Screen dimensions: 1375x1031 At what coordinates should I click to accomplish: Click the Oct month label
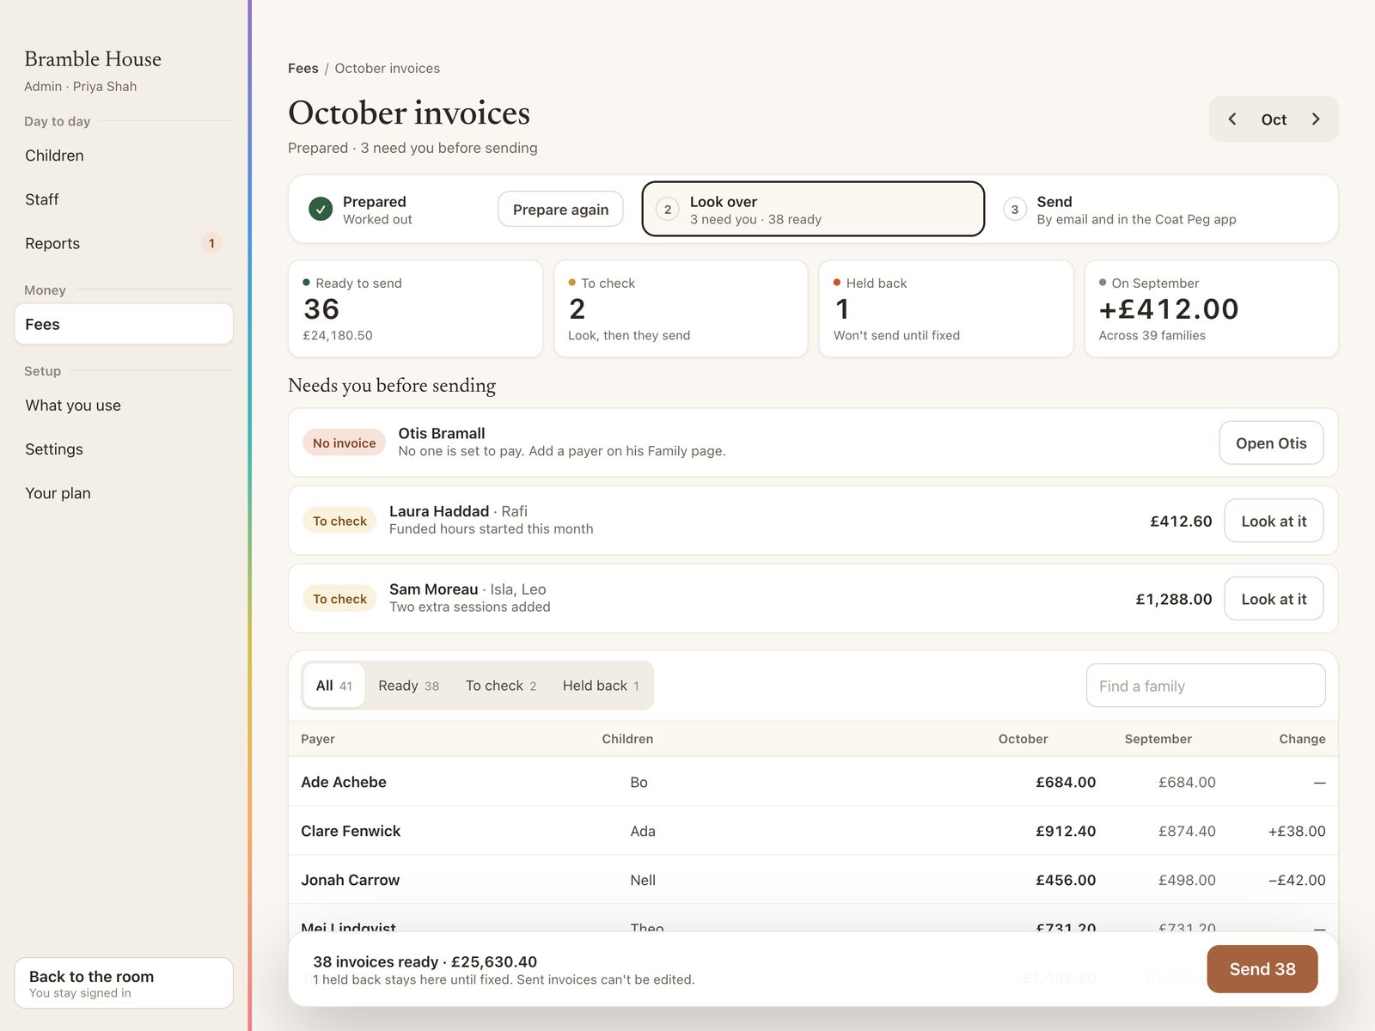tap(1274, 119)
